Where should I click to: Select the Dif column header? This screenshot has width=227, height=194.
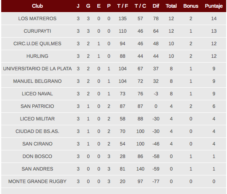point(156,6)
